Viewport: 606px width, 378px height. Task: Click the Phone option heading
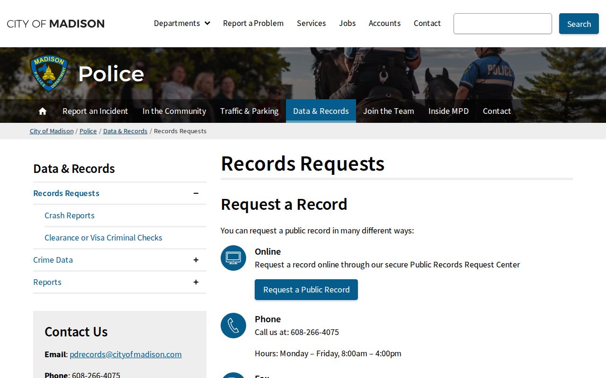[x=268, y=319]
